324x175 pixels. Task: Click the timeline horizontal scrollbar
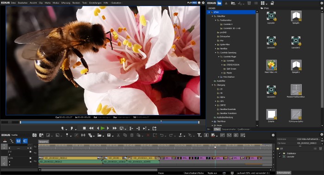(99, 170)
